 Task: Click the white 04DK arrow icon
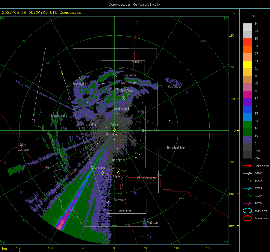pyautogui.click(x=247, y=173)
